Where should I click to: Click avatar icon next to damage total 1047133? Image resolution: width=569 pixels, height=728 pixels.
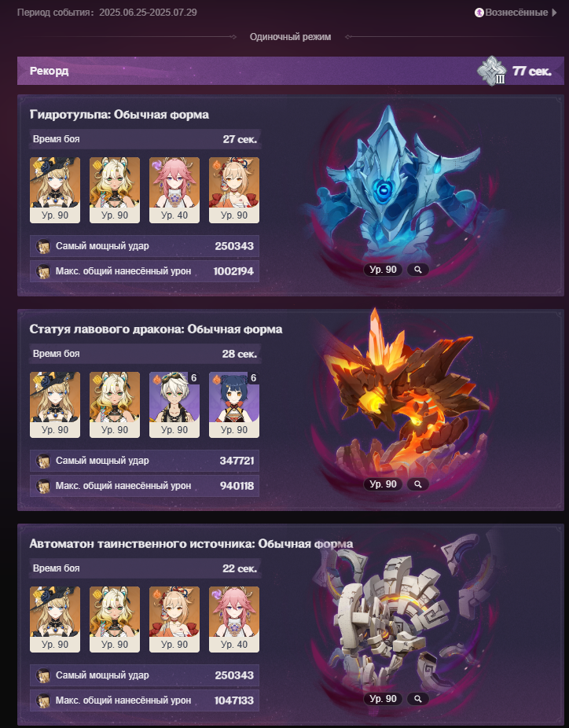[43, 700]
